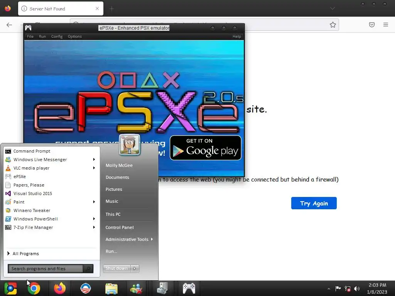
Task: Open a new tab in Firefox
Action: [111, 9]
